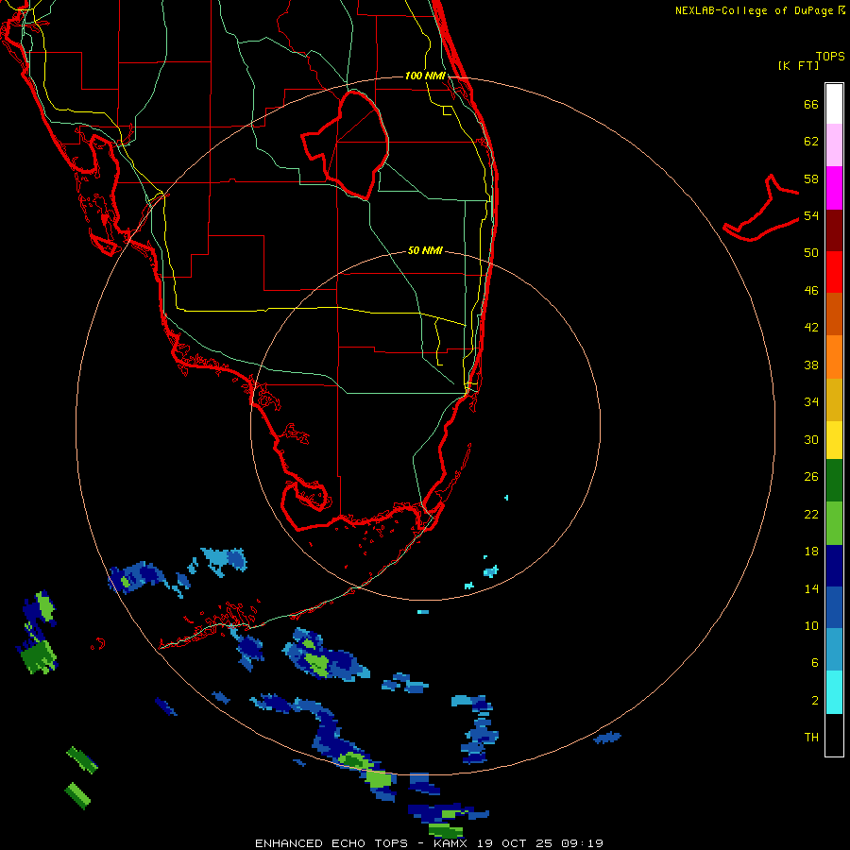Pick the orange 42 kft legend swatch
This screenshot has height=850, width=850.
pyautogui.click(x=834, y=357)
